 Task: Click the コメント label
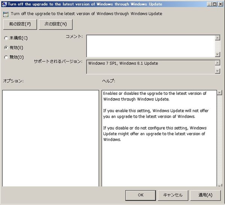click(x=74, y=37)
